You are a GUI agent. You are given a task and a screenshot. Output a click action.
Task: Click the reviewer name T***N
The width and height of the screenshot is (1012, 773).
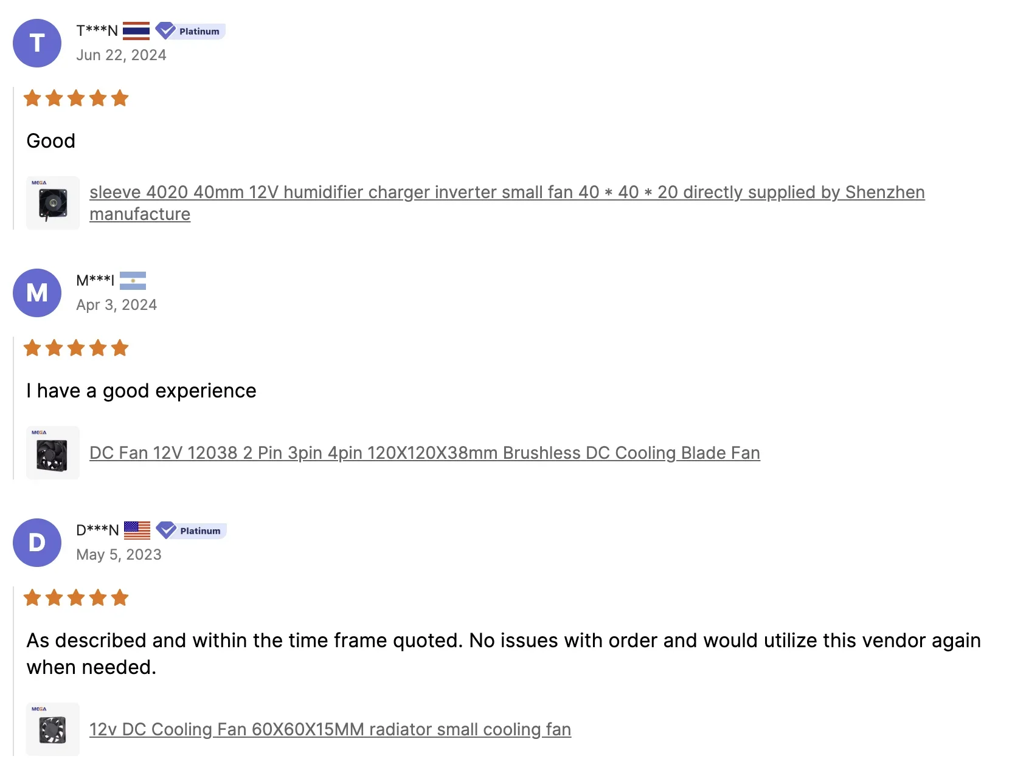click(97, 31)
